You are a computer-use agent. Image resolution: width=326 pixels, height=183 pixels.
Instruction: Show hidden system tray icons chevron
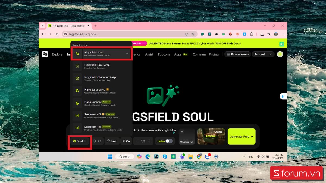pyautogui.click(x=244, y=156)
